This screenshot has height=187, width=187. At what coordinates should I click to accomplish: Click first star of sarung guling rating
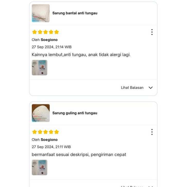tap(35, 132)
